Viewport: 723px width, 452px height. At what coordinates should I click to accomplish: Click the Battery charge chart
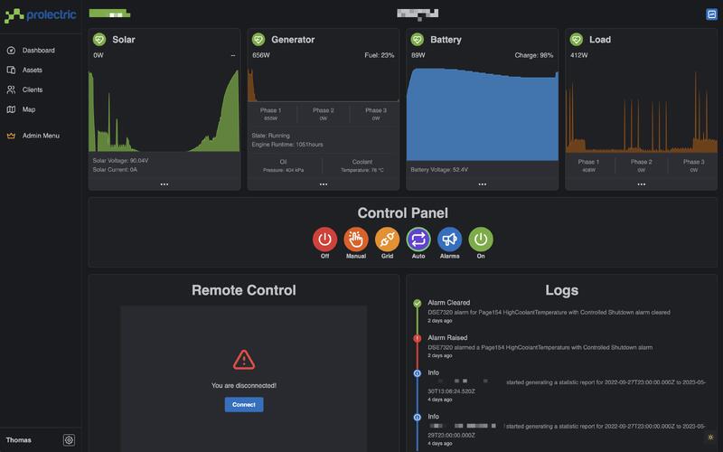coord(483,114)
